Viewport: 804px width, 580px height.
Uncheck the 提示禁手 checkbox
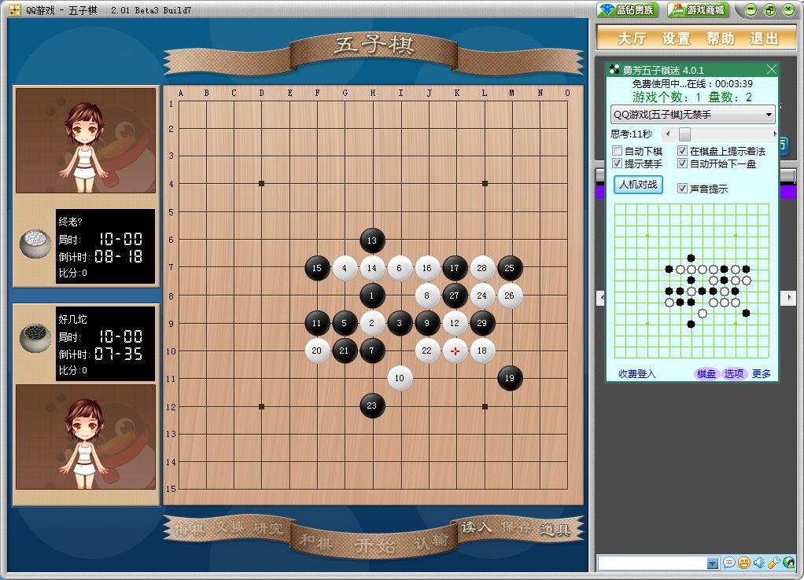pos(618,163)
